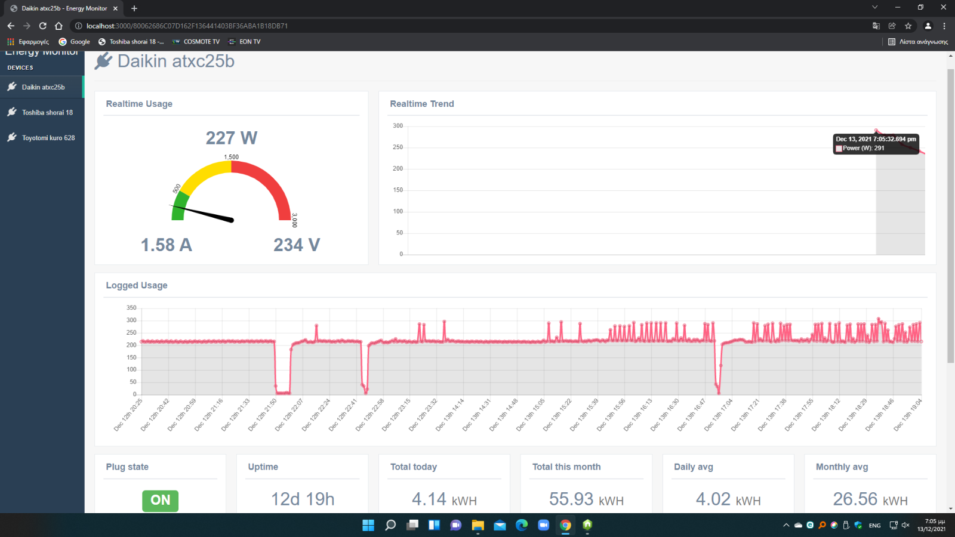This screenshot has width=955, height=537.
Task: Open a new browser tab
Action: 134,8
